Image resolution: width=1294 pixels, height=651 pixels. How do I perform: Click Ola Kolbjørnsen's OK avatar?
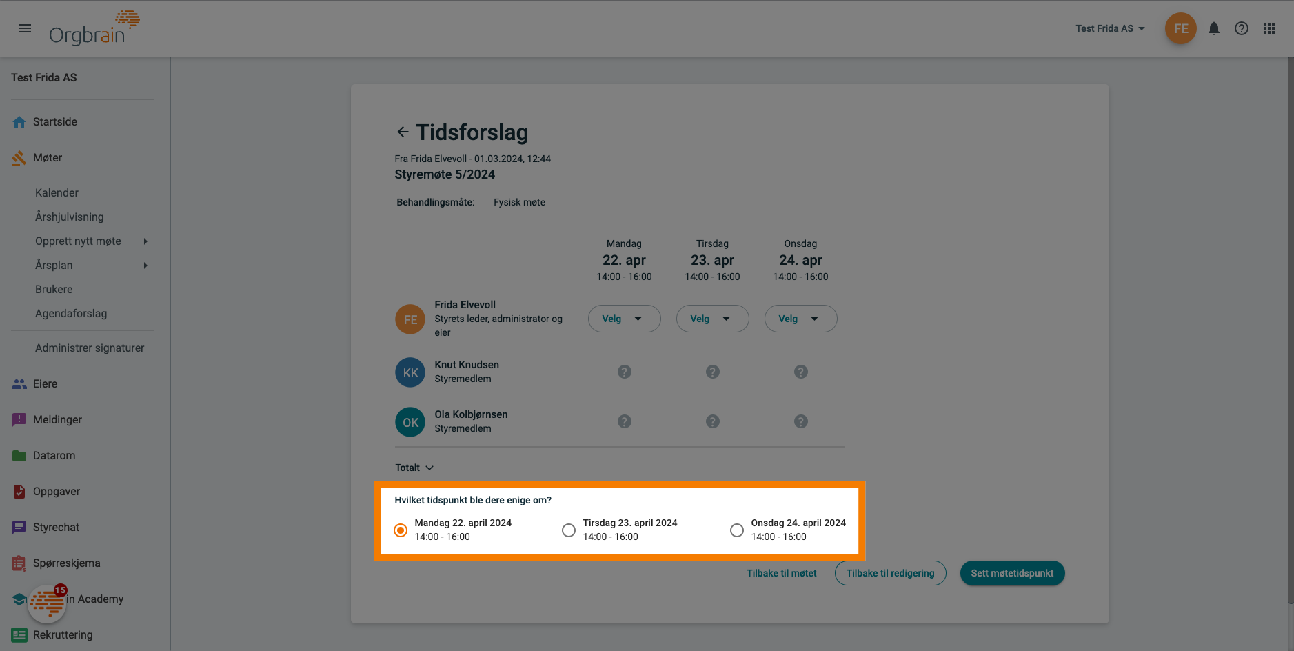click(x=410, y=422)
